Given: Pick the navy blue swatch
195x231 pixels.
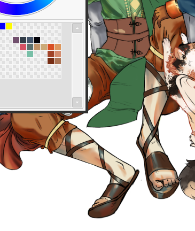Looking at the screenshot, I should click(x=30, y=40).
